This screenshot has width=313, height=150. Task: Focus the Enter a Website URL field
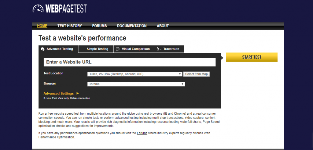click(130, 62)
